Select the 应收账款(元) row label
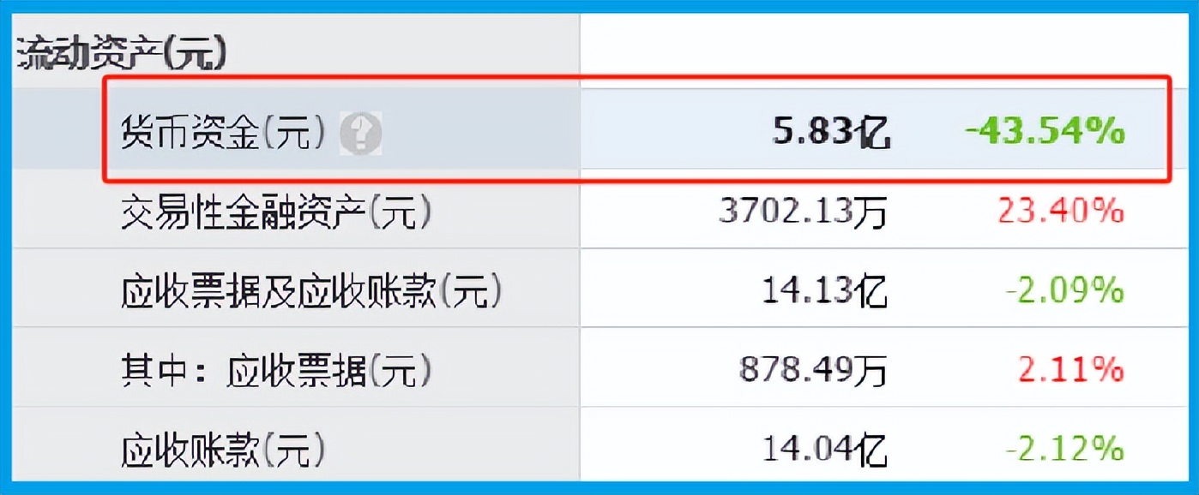This screenshot has height=495, width=1199. 223,450
